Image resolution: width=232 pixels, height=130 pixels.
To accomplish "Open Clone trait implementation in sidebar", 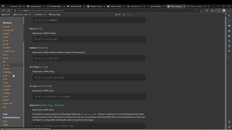I will point(5,121).
